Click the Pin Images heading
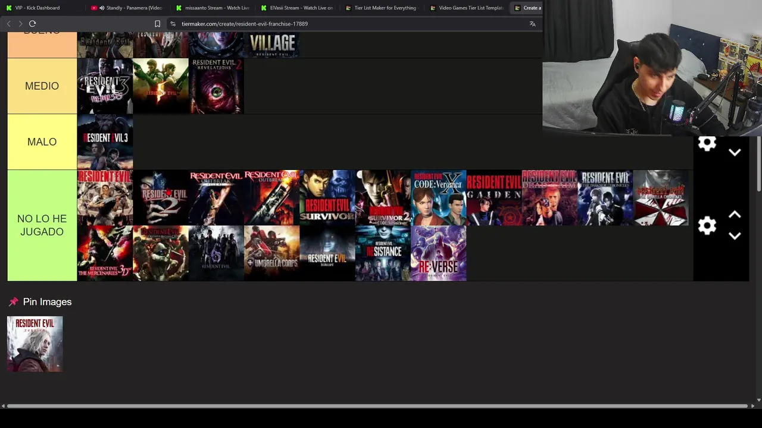 click(x=47, y=302)
